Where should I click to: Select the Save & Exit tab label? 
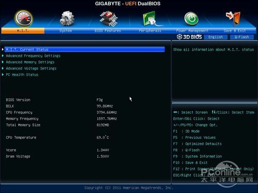pos(234,31)
